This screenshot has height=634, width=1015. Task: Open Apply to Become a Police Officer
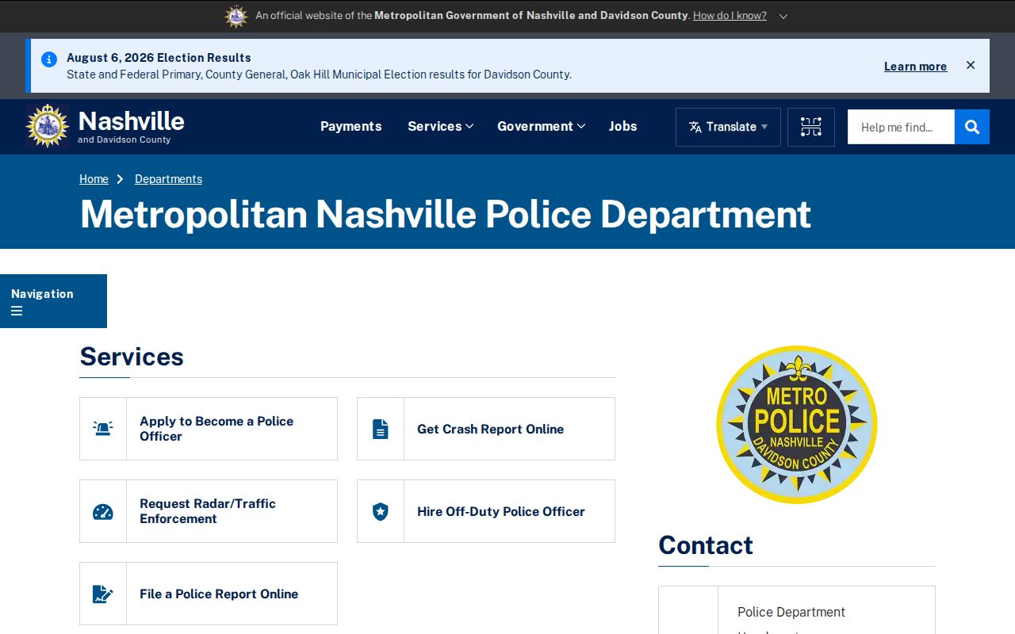(209, 429)
